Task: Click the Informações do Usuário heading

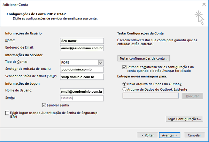Action: [23, 33]
